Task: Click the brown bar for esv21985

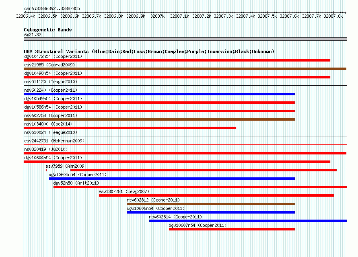Action: [185, 69]
